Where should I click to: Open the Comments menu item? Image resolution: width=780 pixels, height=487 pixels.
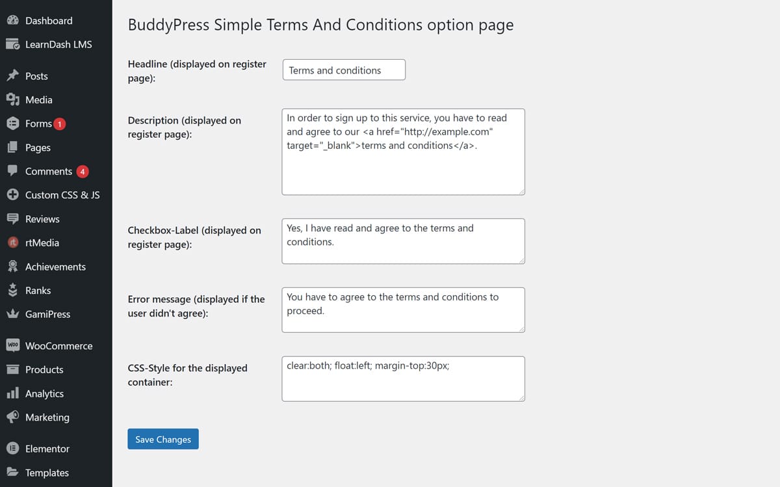pyautogui.click(x=49, y=172)
